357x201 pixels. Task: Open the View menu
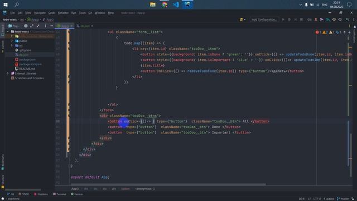(x=28, y=13)
